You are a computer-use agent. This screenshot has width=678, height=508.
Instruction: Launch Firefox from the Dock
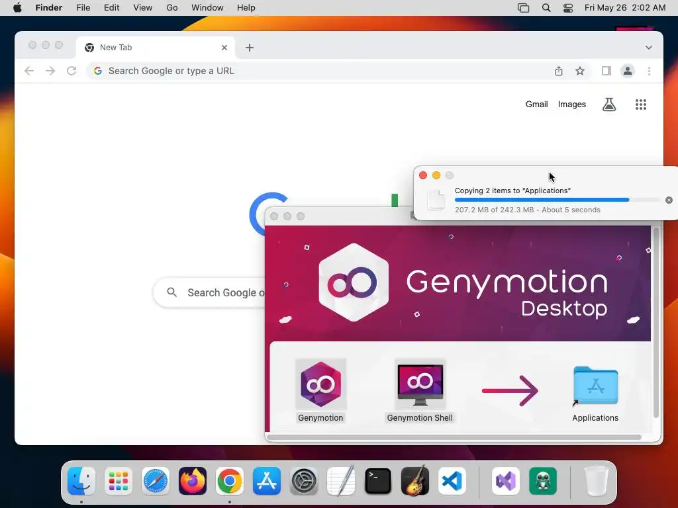pos(193,481)
